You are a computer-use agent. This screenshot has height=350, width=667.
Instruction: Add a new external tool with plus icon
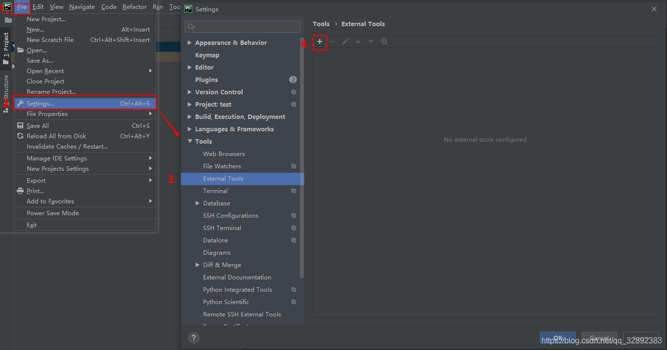coord(320,41)
